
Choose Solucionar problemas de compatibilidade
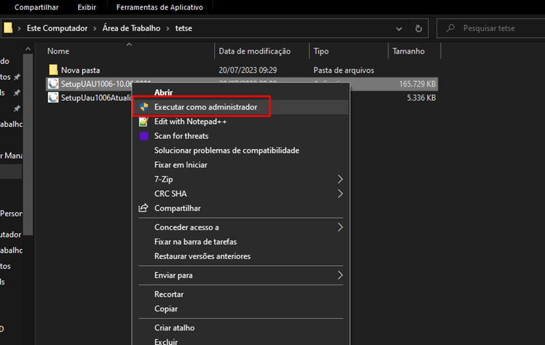coord(226,151)
